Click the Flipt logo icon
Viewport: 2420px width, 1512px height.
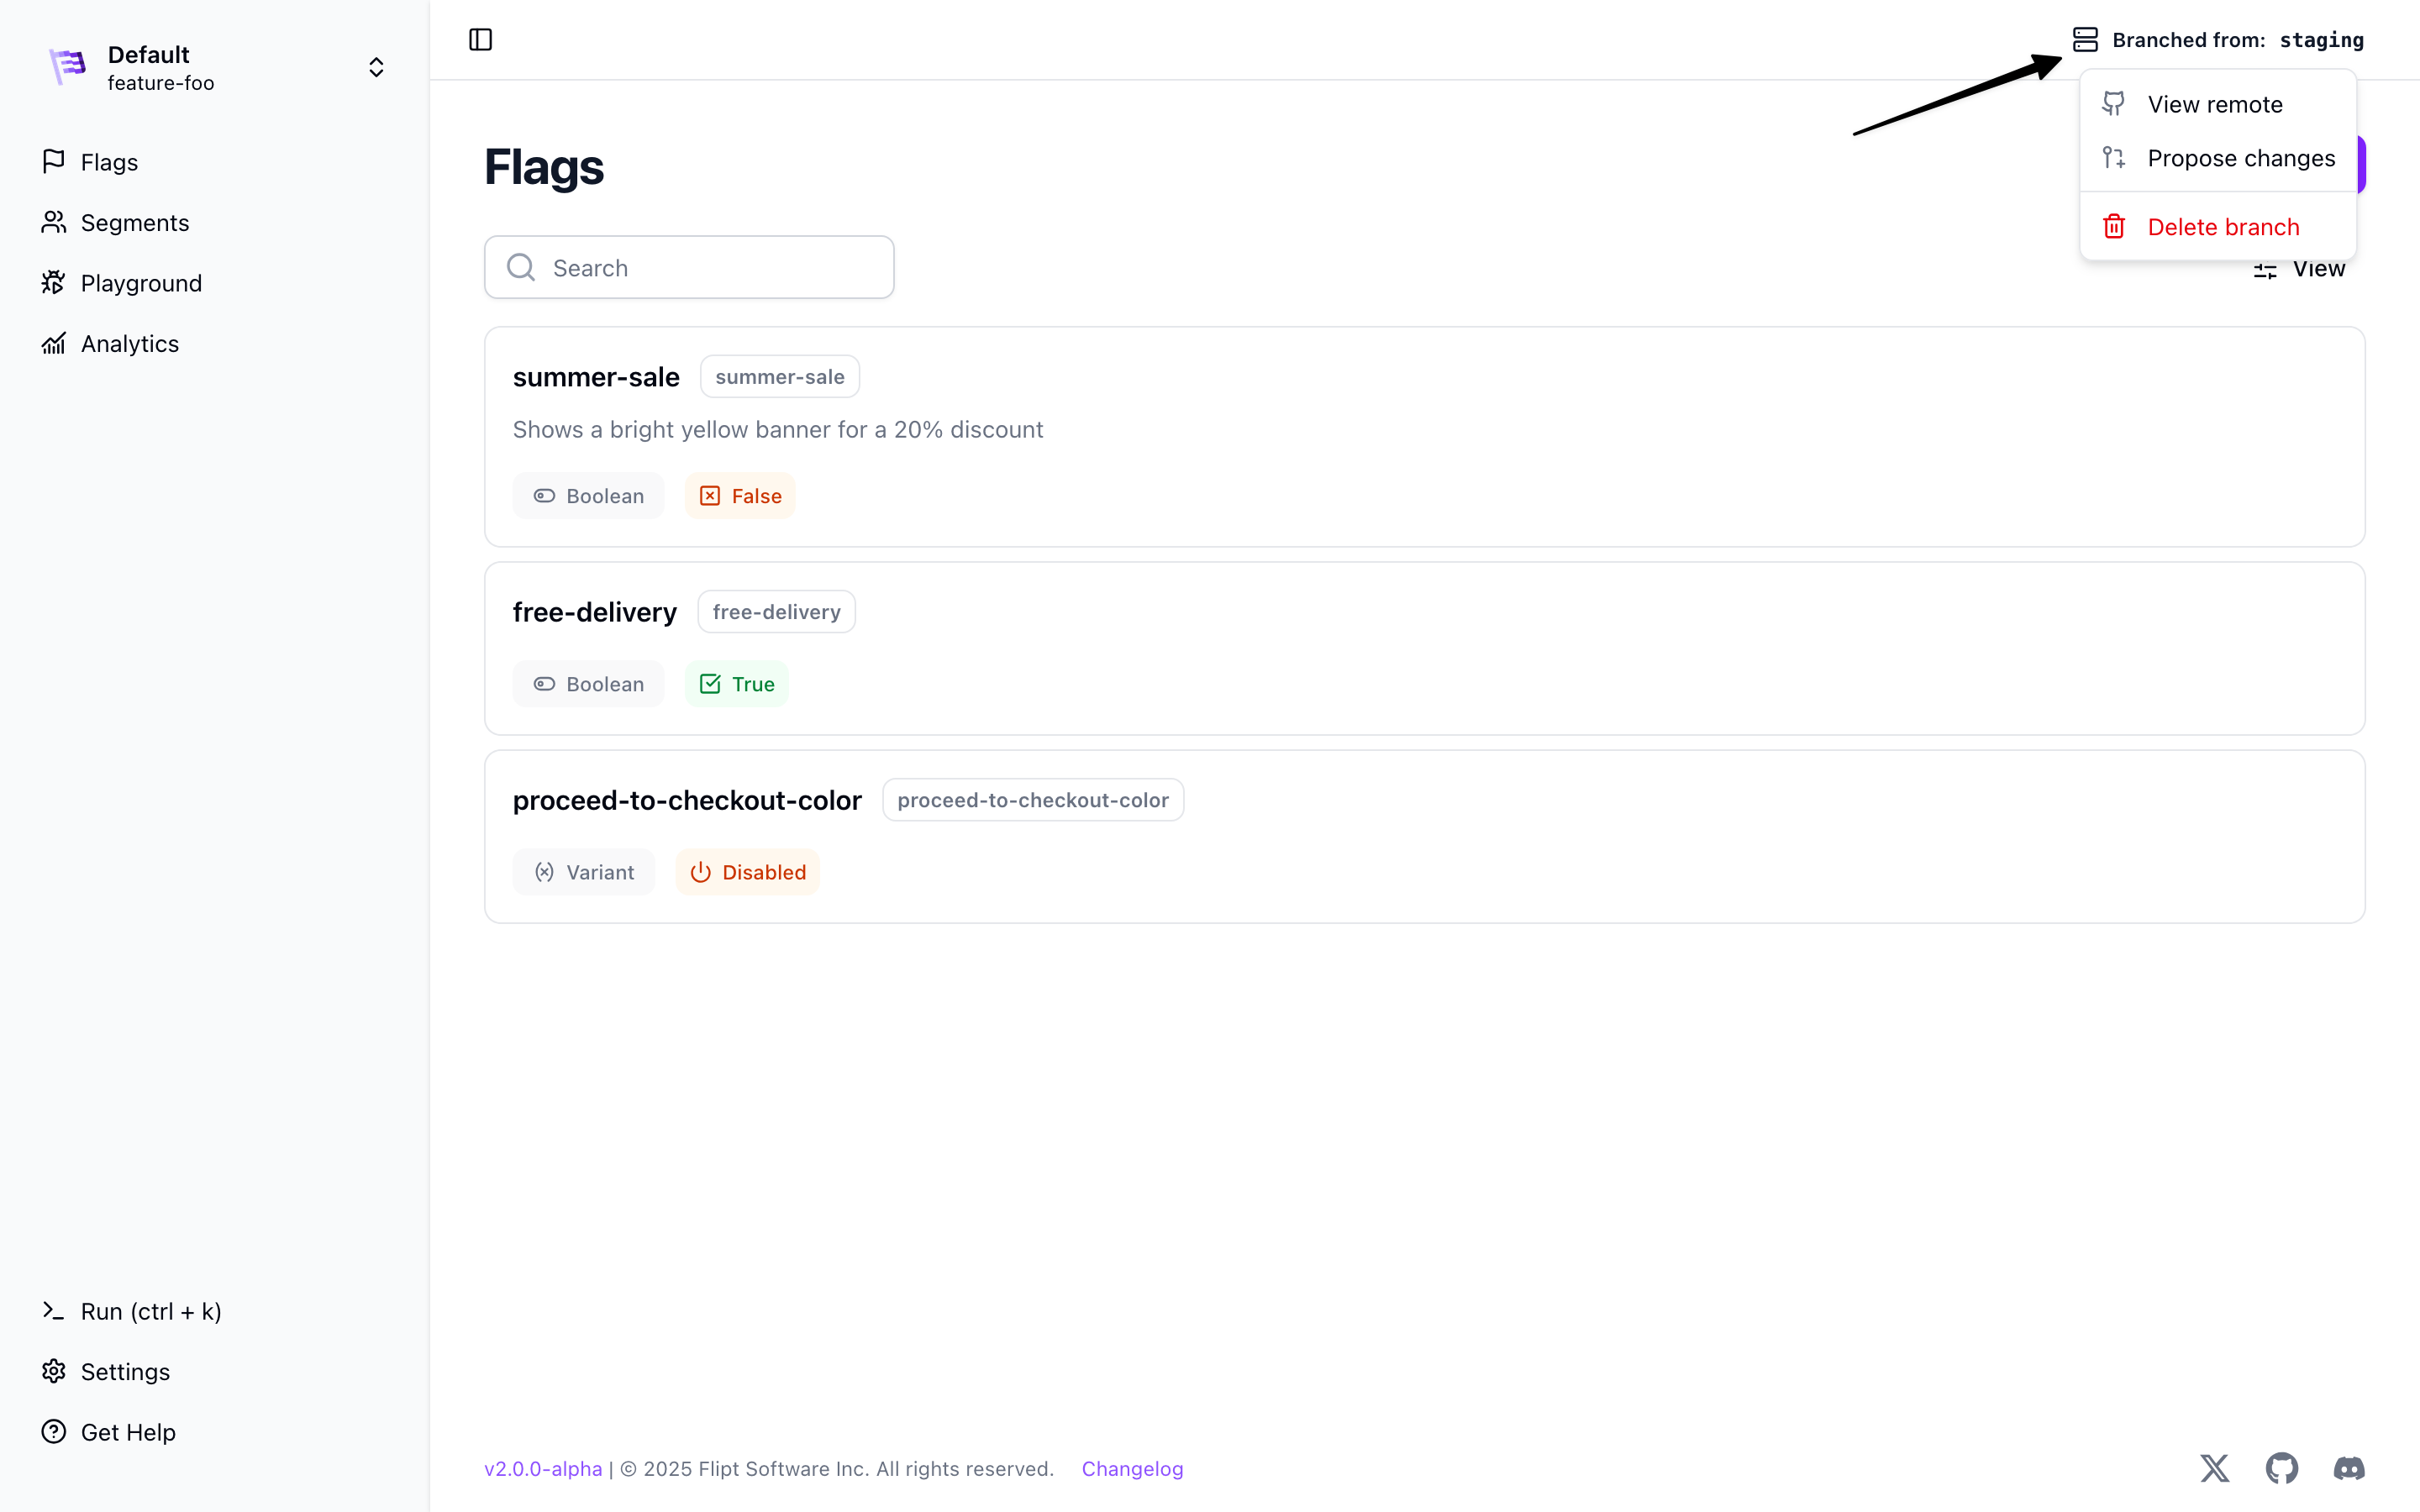(68, 66)
